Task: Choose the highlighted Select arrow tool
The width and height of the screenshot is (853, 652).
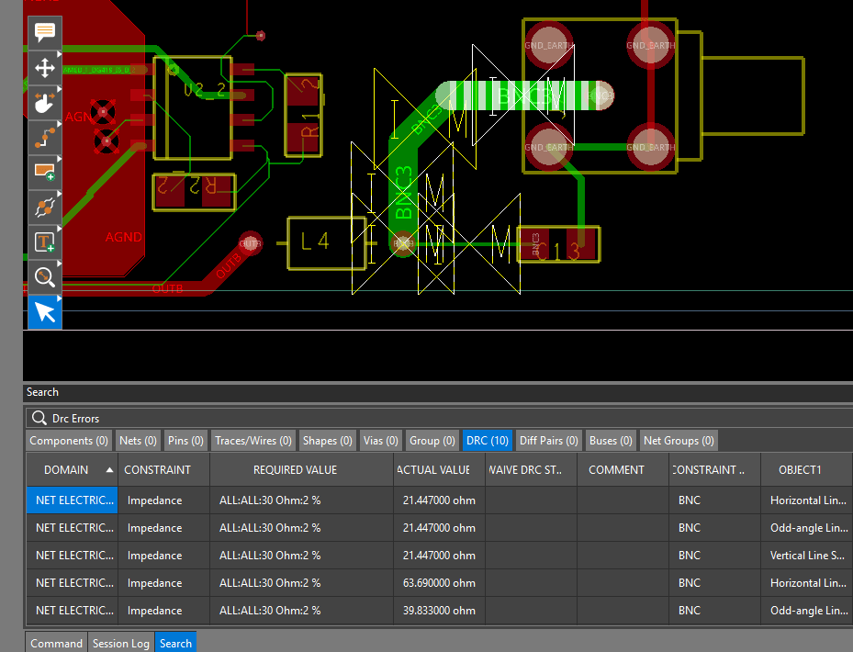Action: [x=44, y=311]
